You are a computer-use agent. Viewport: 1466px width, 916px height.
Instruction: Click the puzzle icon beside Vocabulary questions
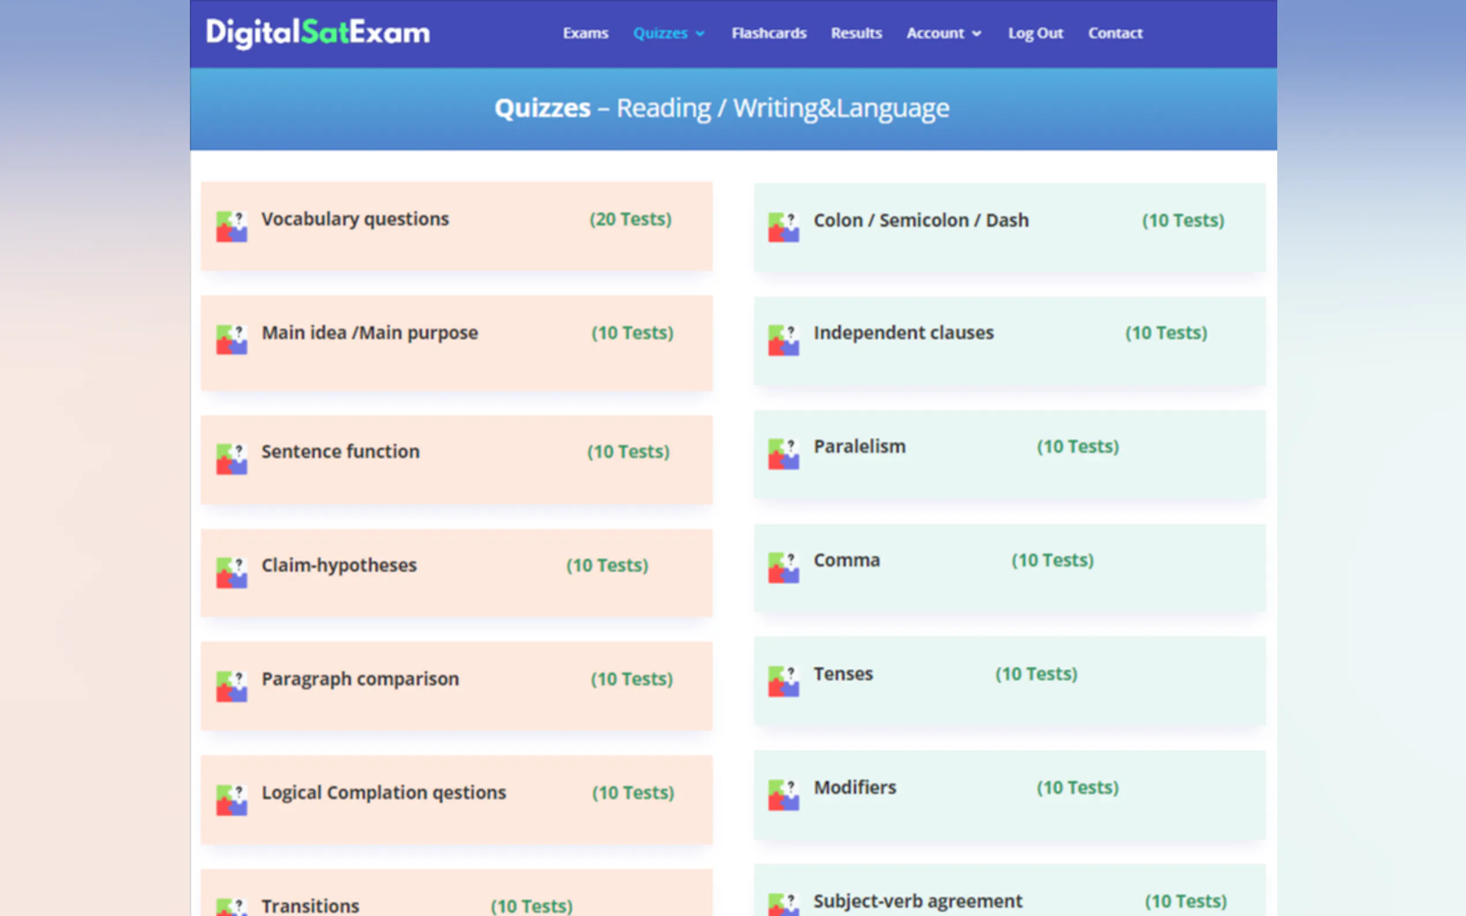231,227
